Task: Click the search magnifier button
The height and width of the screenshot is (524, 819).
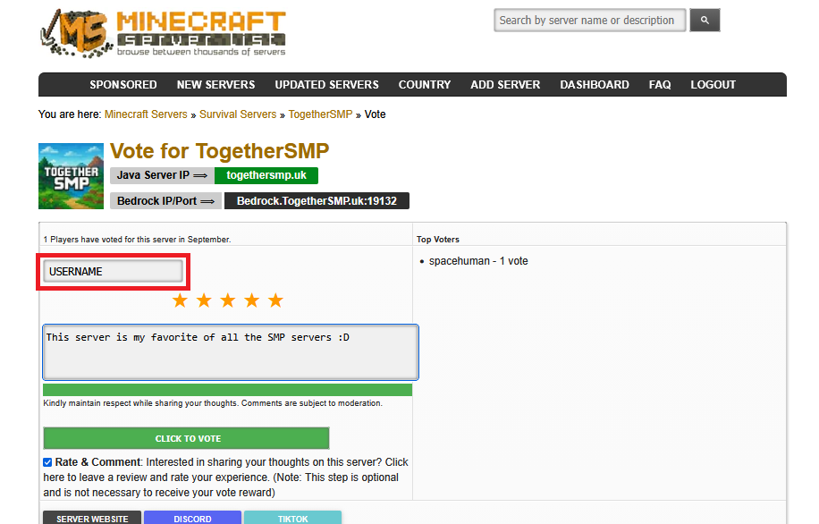Action: pos(705,21)
